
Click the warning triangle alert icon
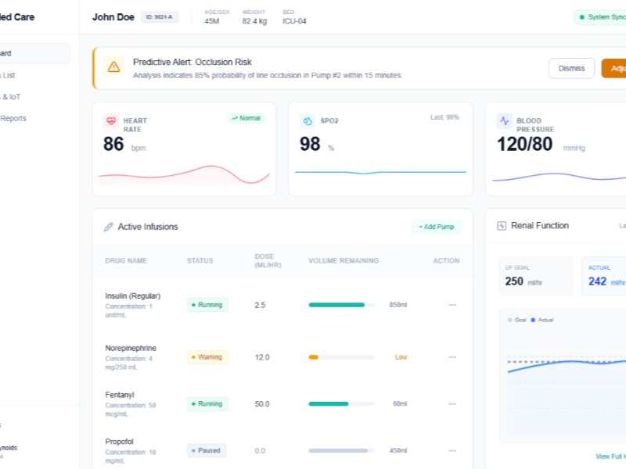click(114, 67)
